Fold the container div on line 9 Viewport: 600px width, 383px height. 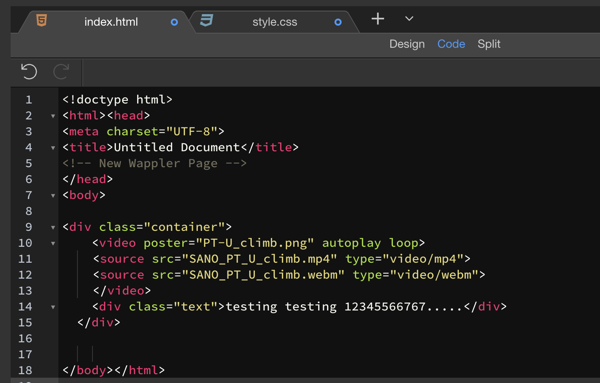53,227
